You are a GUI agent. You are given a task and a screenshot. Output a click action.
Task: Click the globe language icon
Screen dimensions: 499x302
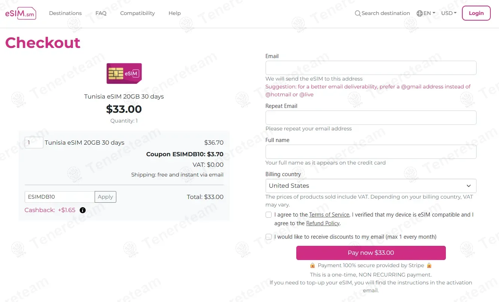[420, 13]
